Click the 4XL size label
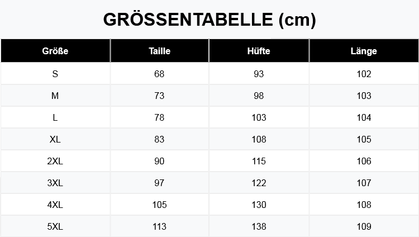 (55, 205)
